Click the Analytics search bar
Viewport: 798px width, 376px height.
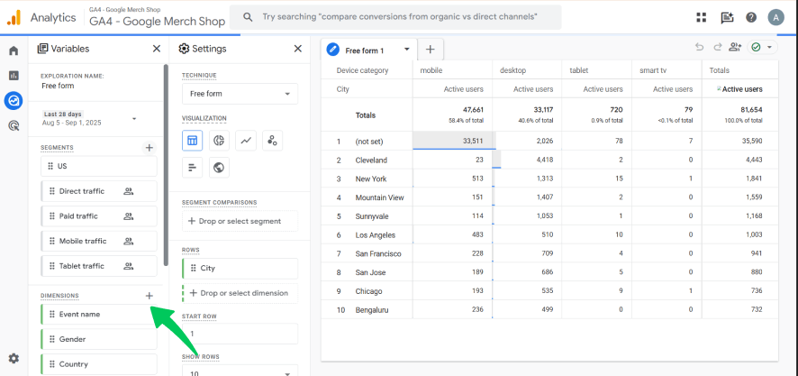[x=395, y=17]
